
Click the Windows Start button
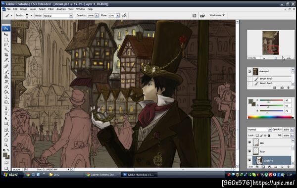(x=11, y=175)
